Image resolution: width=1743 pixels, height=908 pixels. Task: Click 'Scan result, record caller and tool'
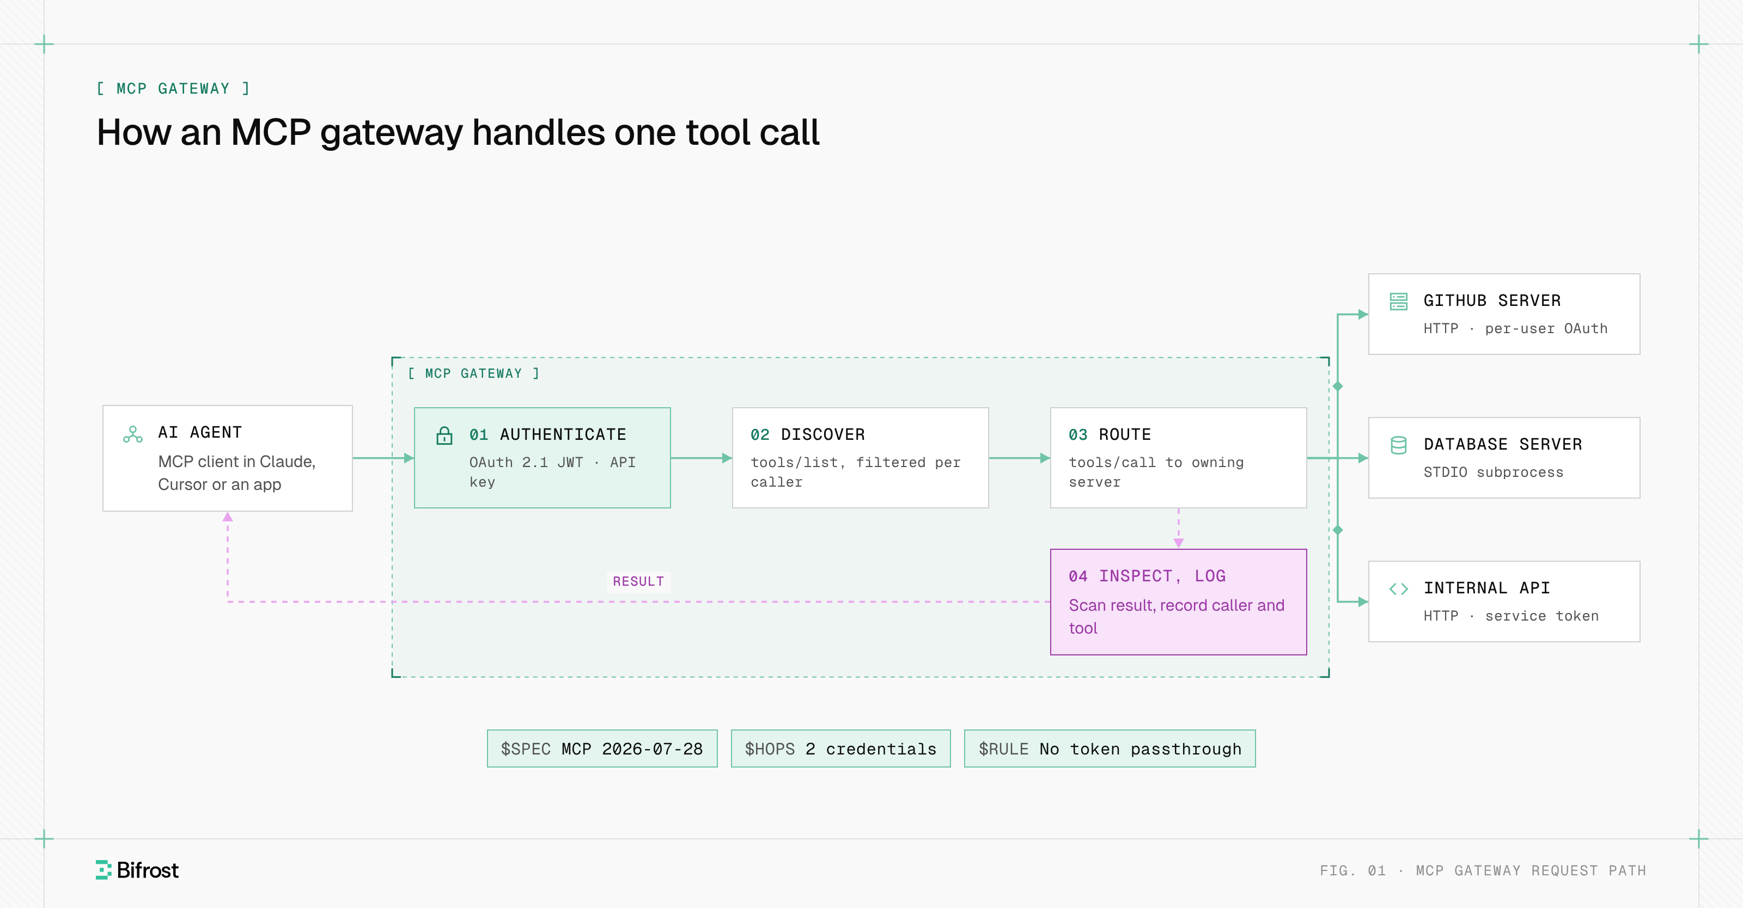[x=1176, y=617]
